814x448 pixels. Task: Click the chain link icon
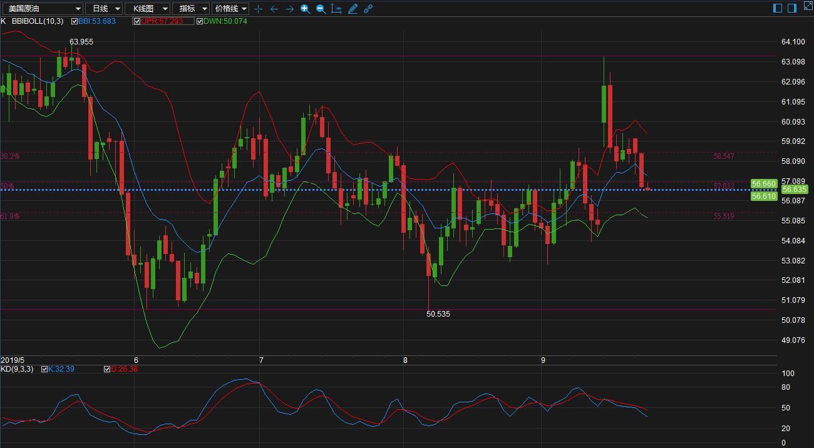click(368, 9)
